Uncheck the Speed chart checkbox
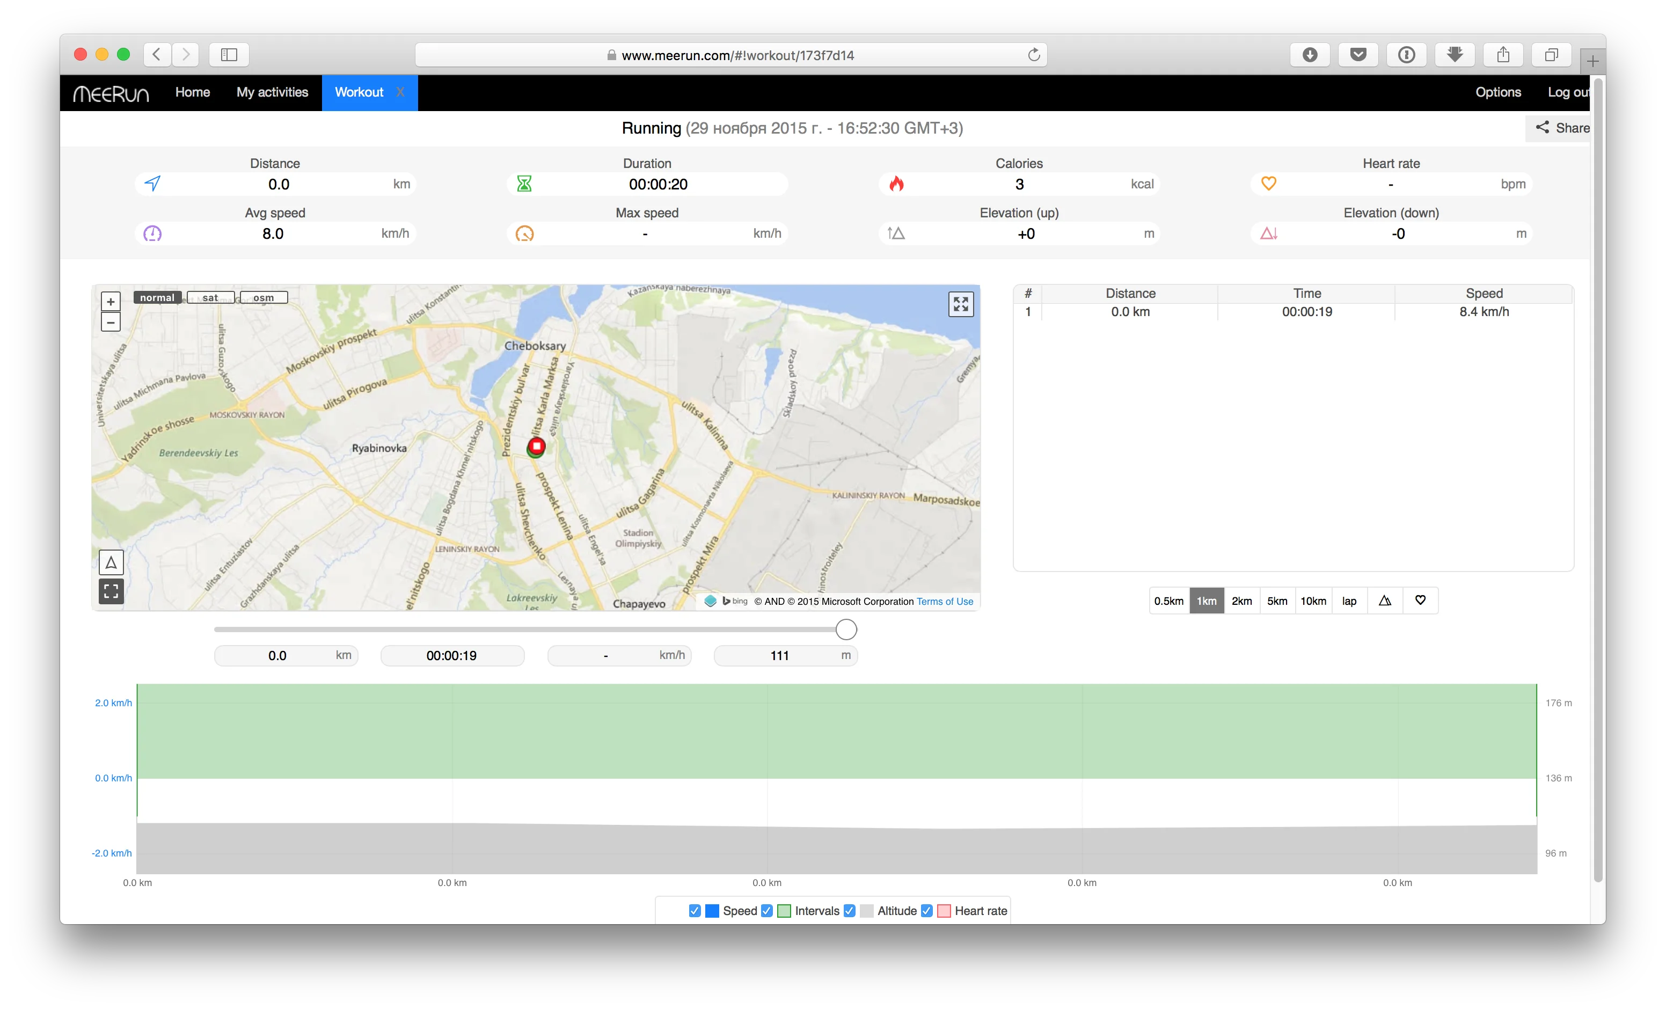Image resolution: width=1666 pixels, height=1010 pixels. (x=695, y=911)
